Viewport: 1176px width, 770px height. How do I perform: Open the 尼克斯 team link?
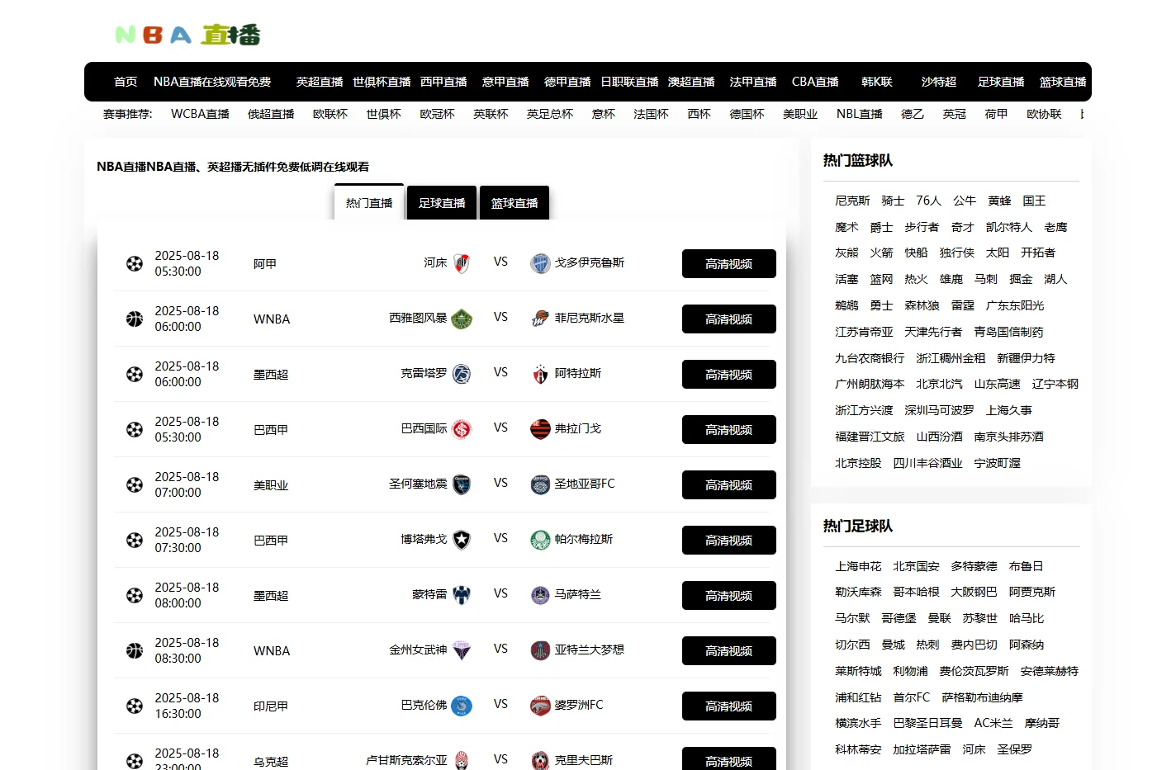[852, 201]
